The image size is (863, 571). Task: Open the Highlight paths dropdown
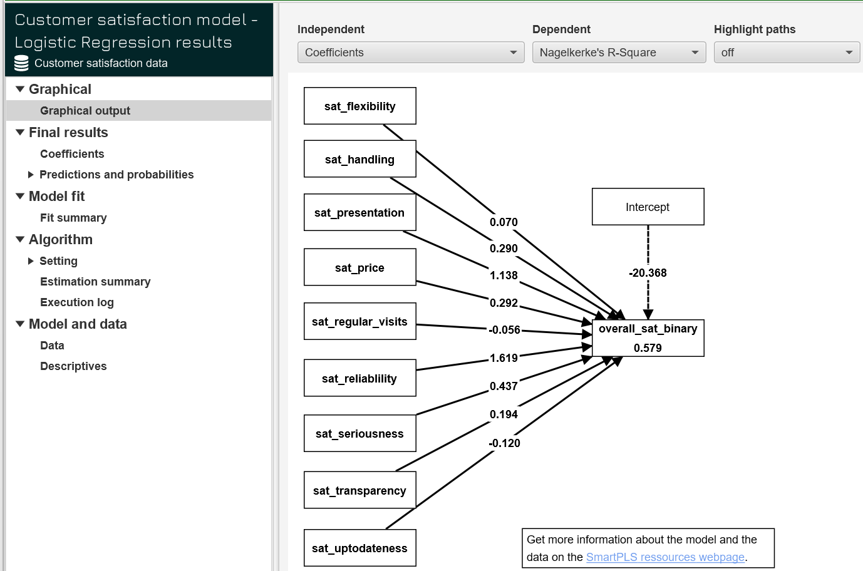click(787, 53)
